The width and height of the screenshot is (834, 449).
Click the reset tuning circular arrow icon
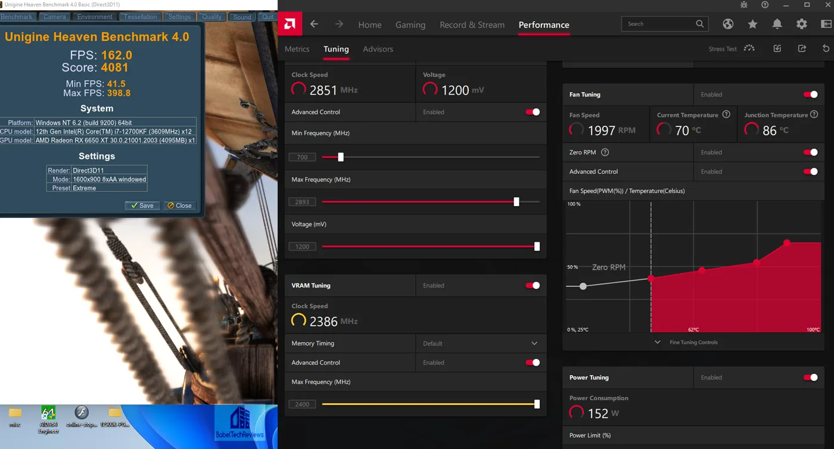826,49
